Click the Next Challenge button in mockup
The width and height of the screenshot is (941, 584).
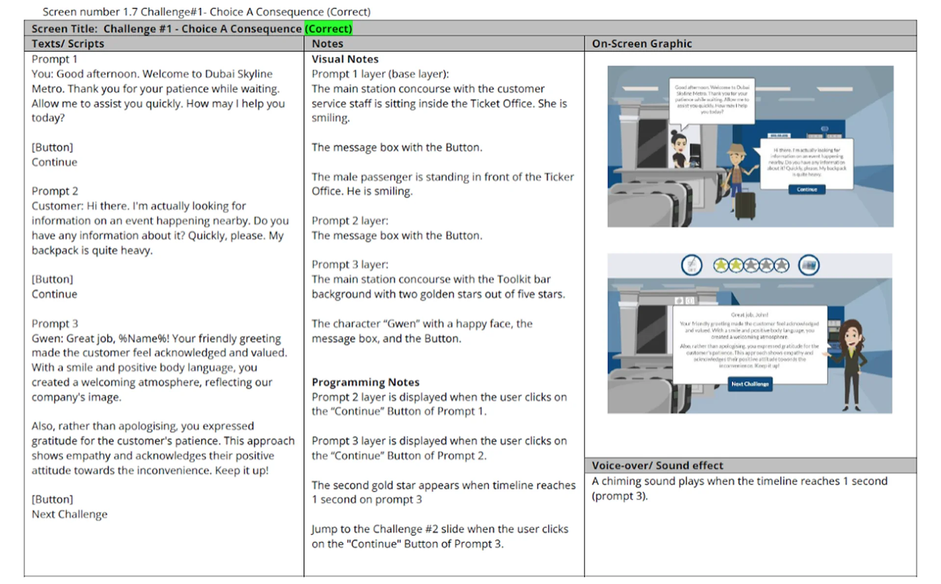[x=750, y=384]
